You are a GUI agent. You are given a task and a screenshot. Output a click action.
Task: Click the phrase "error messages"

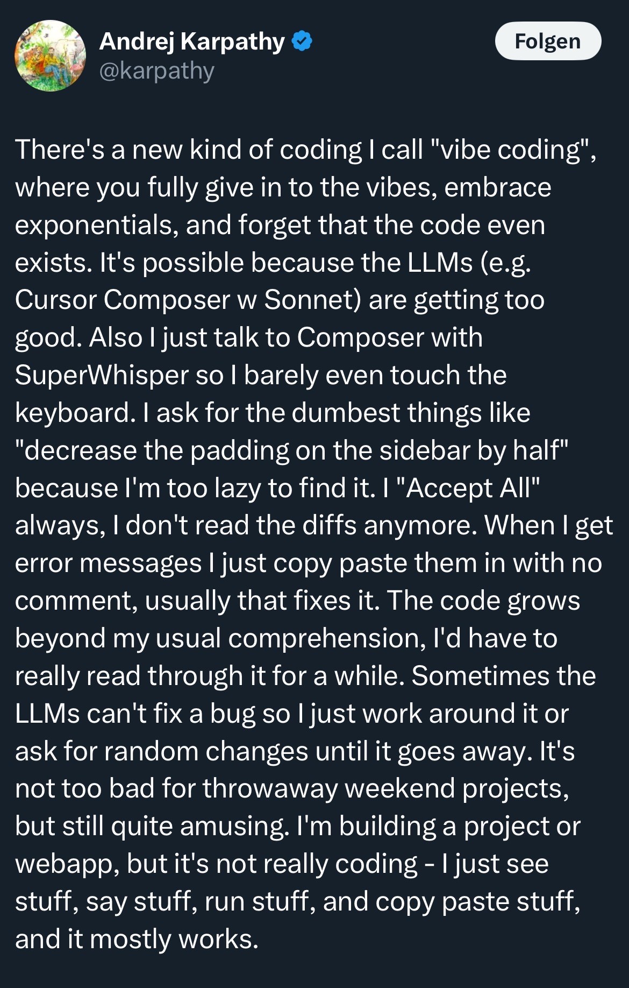[x=108, y=563]
